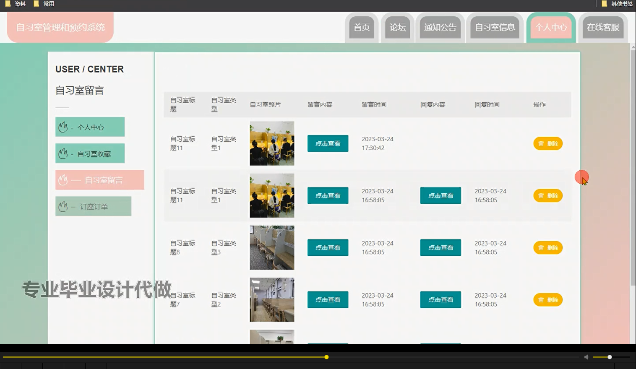Image resolution: width=636 pixels, height=369 pixels.
Task: Open the 资料 bookmarks folder icon
Action: click(x=8, y=3)
